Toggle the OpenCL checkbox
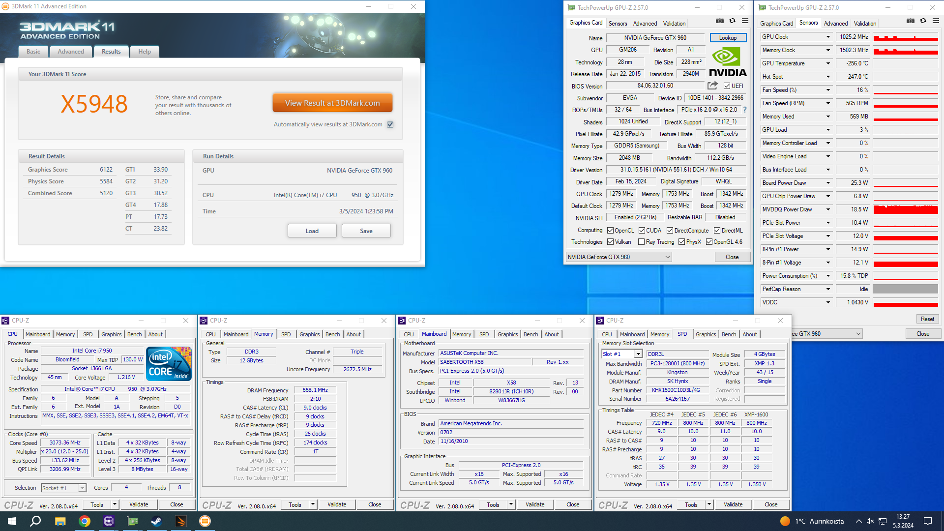944x531 pixels. pyautogui.click(x=610, y=231)
